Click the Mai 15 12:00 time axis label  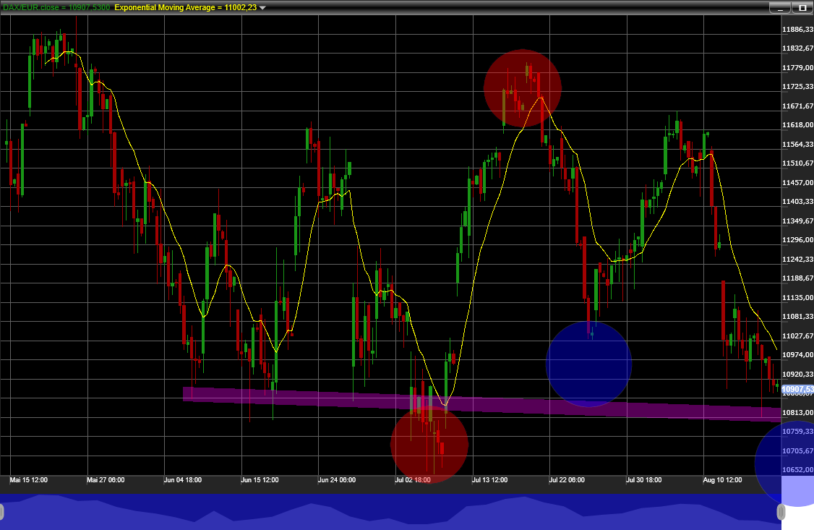[x=28, y=479]
